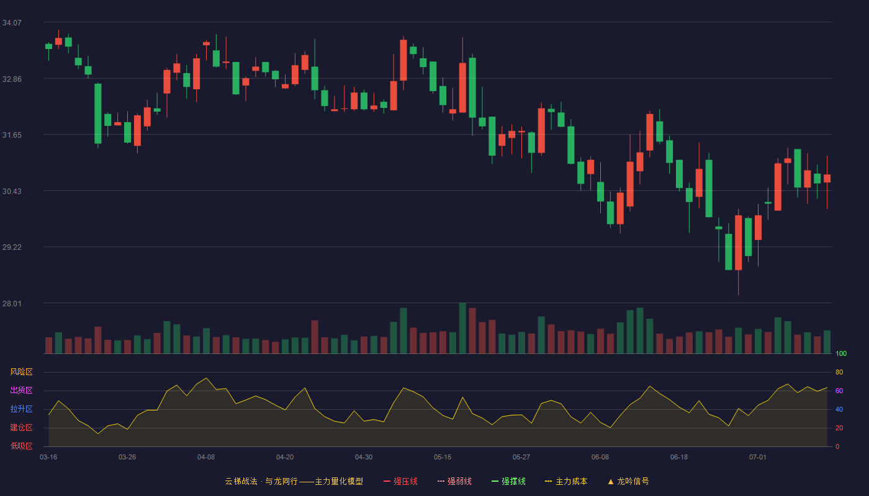Image resolution: width=869 pixels, height=496 pixels.
Task: Click the 拉升区 zone label
Action: pyautogui.click(x=21, y=409)
